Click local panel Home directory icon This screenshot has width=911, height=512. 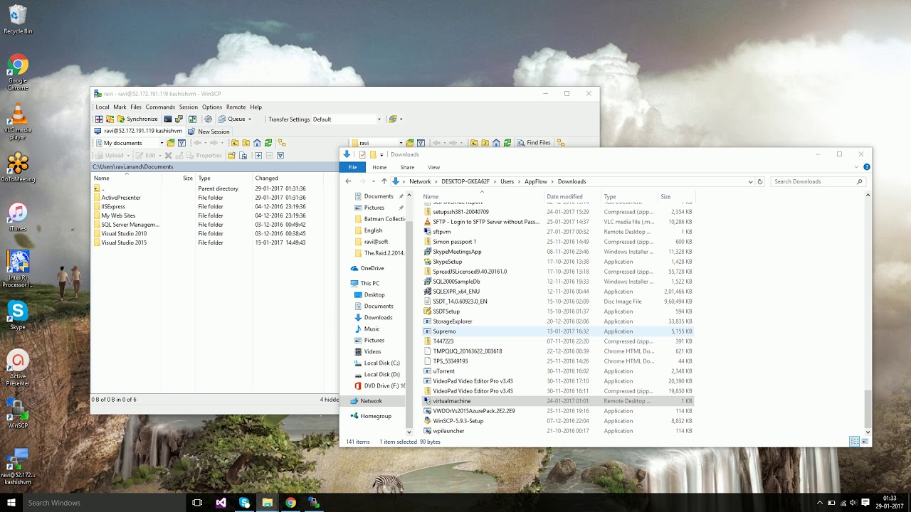coord(257,143)
